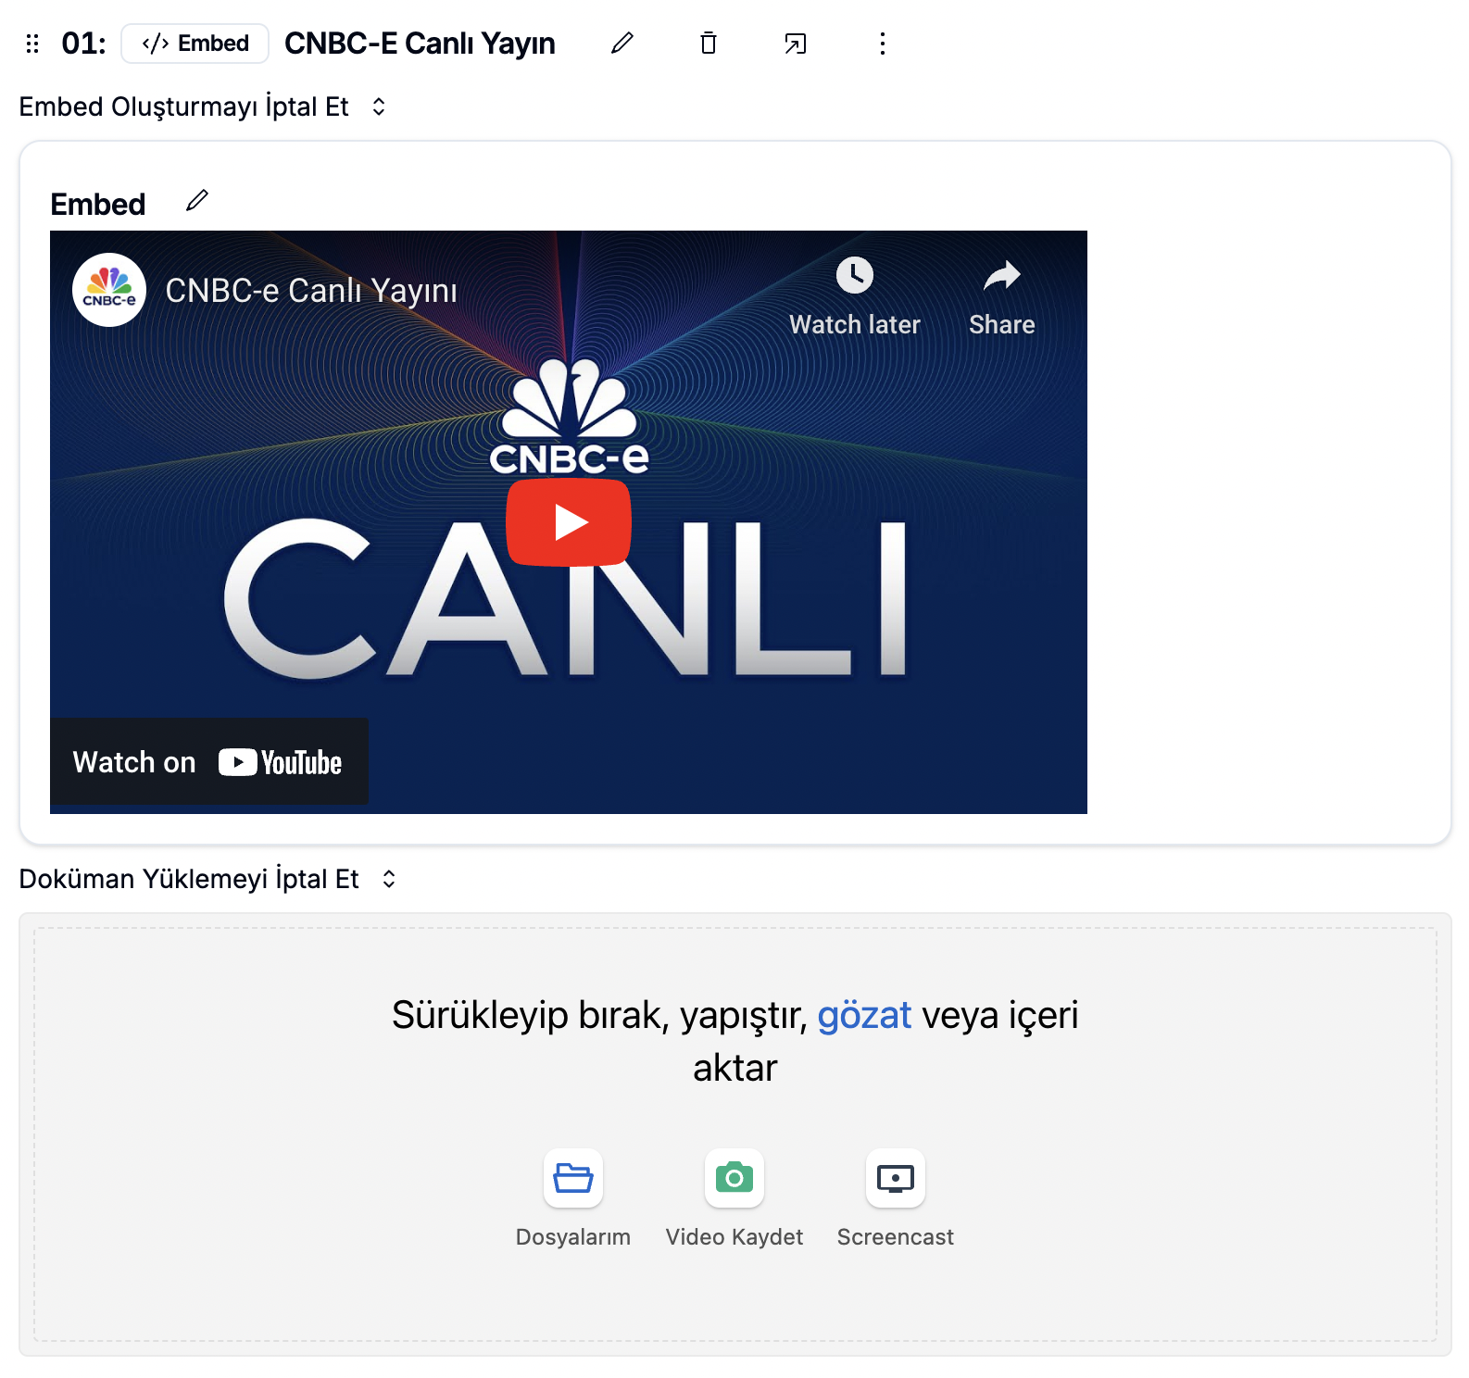
Task: Click the Share arrow icon on video
Action: pos(1001,275)
